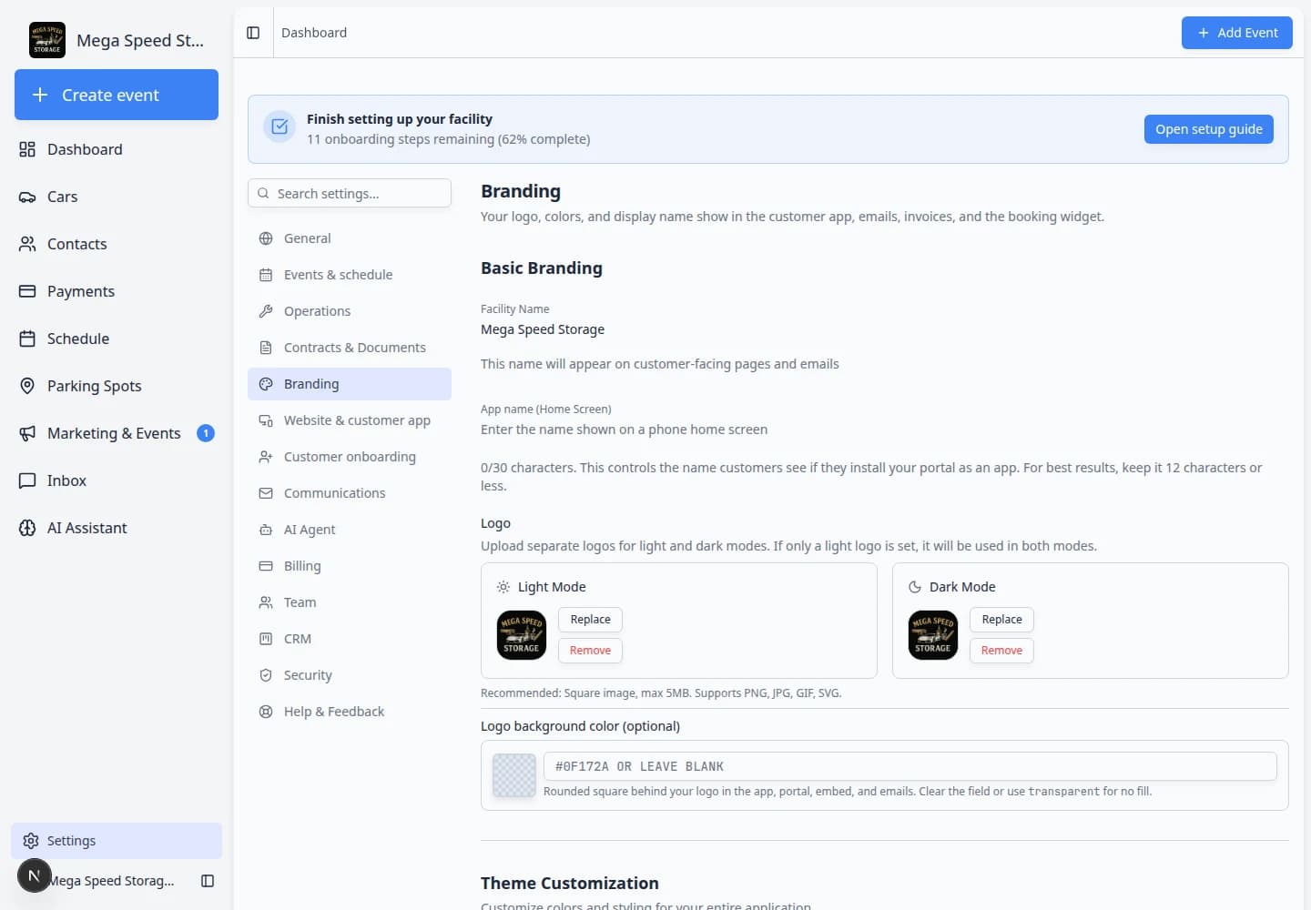Click the Create event button
Screen dimensions: 1311x910
(117, 95)
